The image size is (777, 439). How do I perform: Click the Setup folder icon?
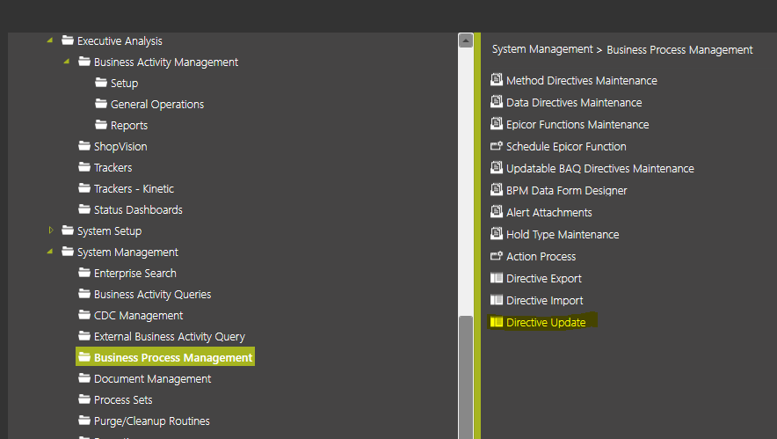coord(101,83)
